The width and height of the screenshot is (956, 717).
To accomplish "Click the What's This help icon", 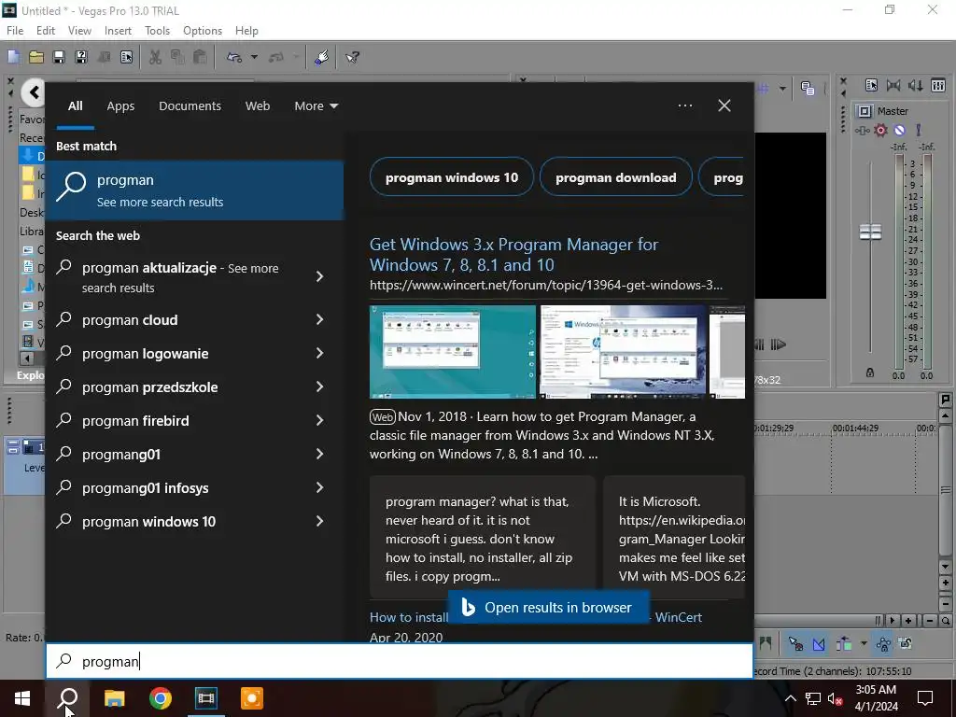I will (352, 57).
